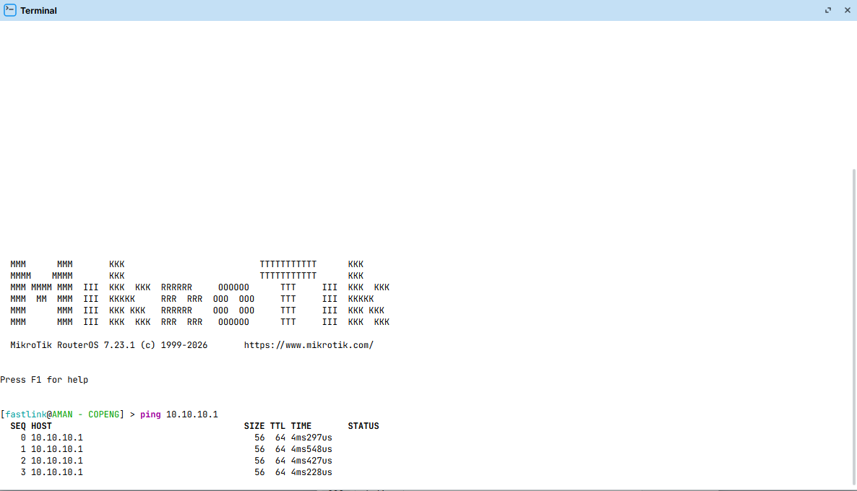Click the 'fastlink' username in the prompt
The height and width of the screenshot is (491, 857).
pyautogui.click(x=26, y=414)
